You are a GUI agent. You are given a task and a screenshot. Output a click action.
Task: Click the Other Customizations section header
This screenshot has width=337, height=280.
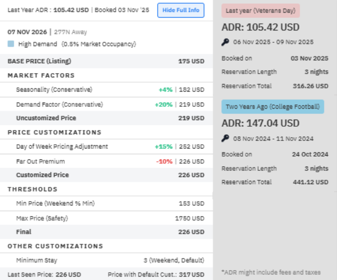point(55,246)
